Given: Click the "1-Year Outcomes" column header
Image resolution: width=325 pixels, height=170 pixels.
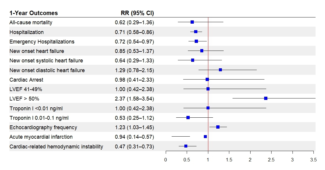Looking at the screenshot, I should click(34, 13).
